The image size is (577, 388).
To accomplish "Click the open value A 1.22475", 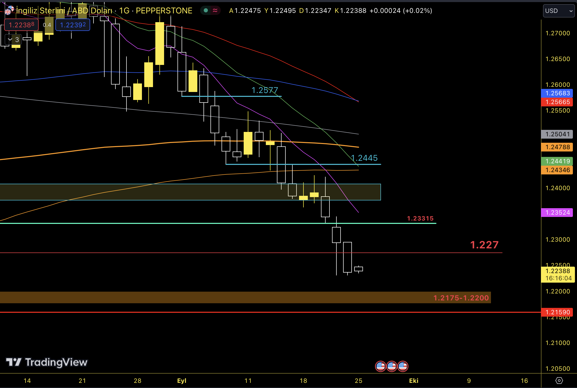I will 245,11.
